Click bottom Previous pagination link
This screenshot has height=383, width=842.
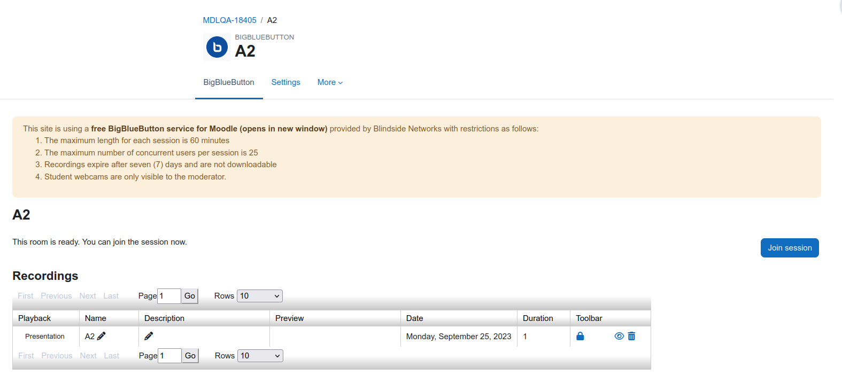[57, 356]
